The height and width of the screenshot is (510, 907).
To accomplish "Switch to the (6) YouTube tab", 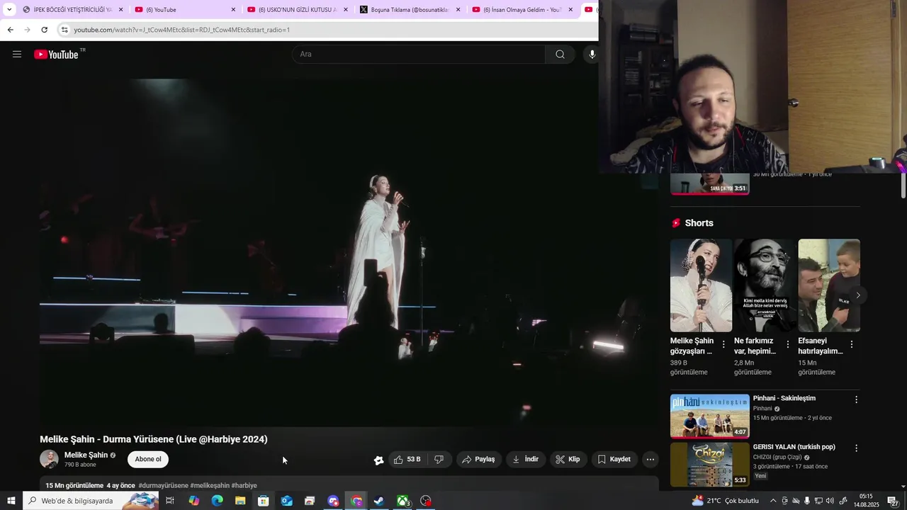I will coord(184,10).
